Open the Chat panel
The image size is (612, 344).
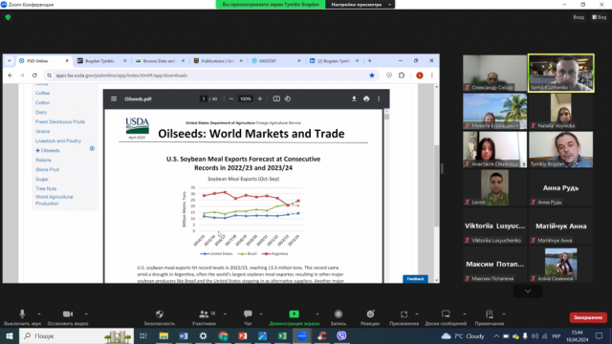click(x=248, y=317)
